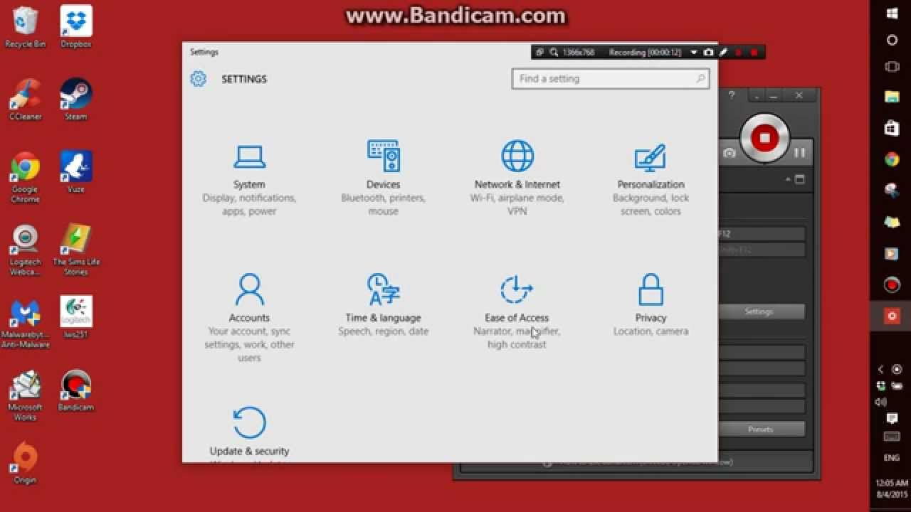Open Chrome from the taskbar
This screenshot has width=911, height=512.
pyautogui.click(x=892, y=159)
